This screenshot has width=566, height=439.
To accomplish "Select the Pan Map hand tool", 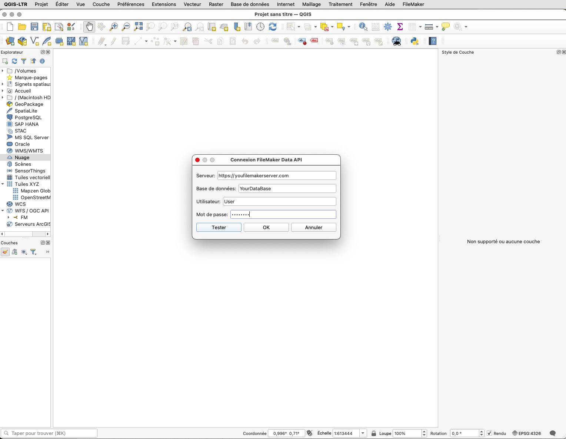I will 89,27.
